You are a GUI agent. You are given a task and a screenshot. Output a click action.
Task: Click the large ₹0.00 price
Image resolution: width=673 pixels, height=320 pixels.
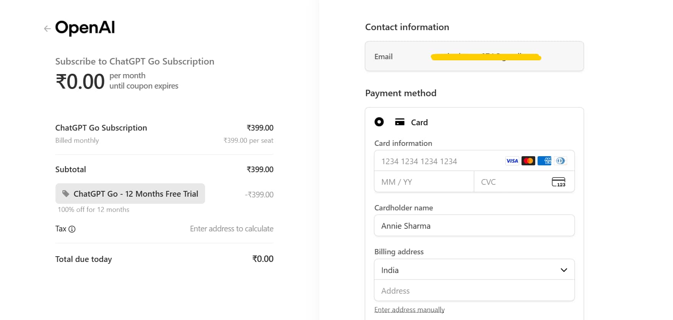click(x=80, y=82)
